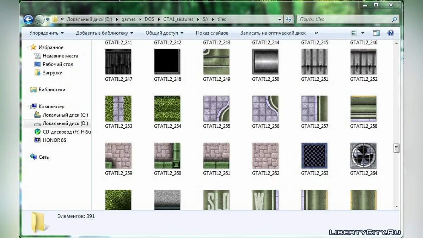This screenshot has height=238, width=423.
Task: Open the Упорядочить menu
Action: click(47, 33)
